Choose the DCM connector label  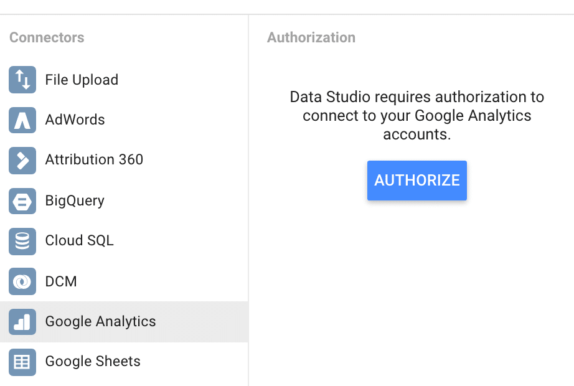(x=61, y=281)
